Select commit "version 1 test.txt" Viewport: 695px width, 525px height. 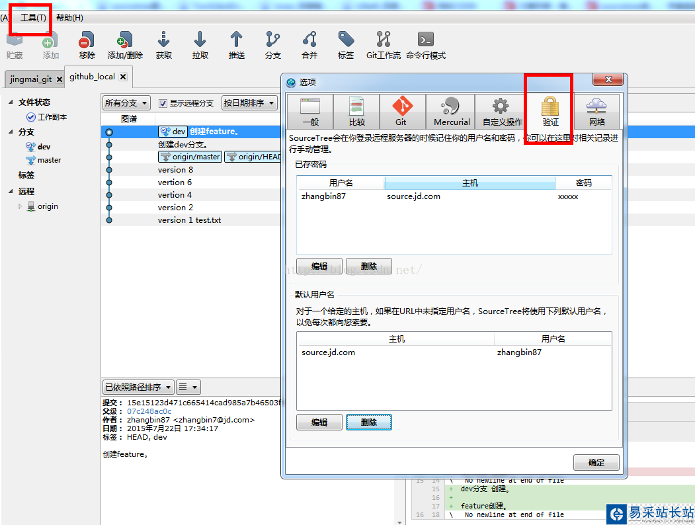click(x=189, y=220)
